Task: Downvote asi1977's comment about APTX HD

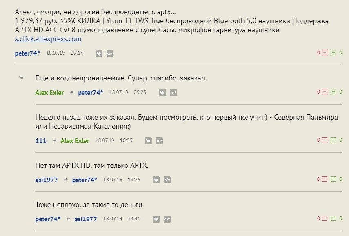Action: click(325, 179)
